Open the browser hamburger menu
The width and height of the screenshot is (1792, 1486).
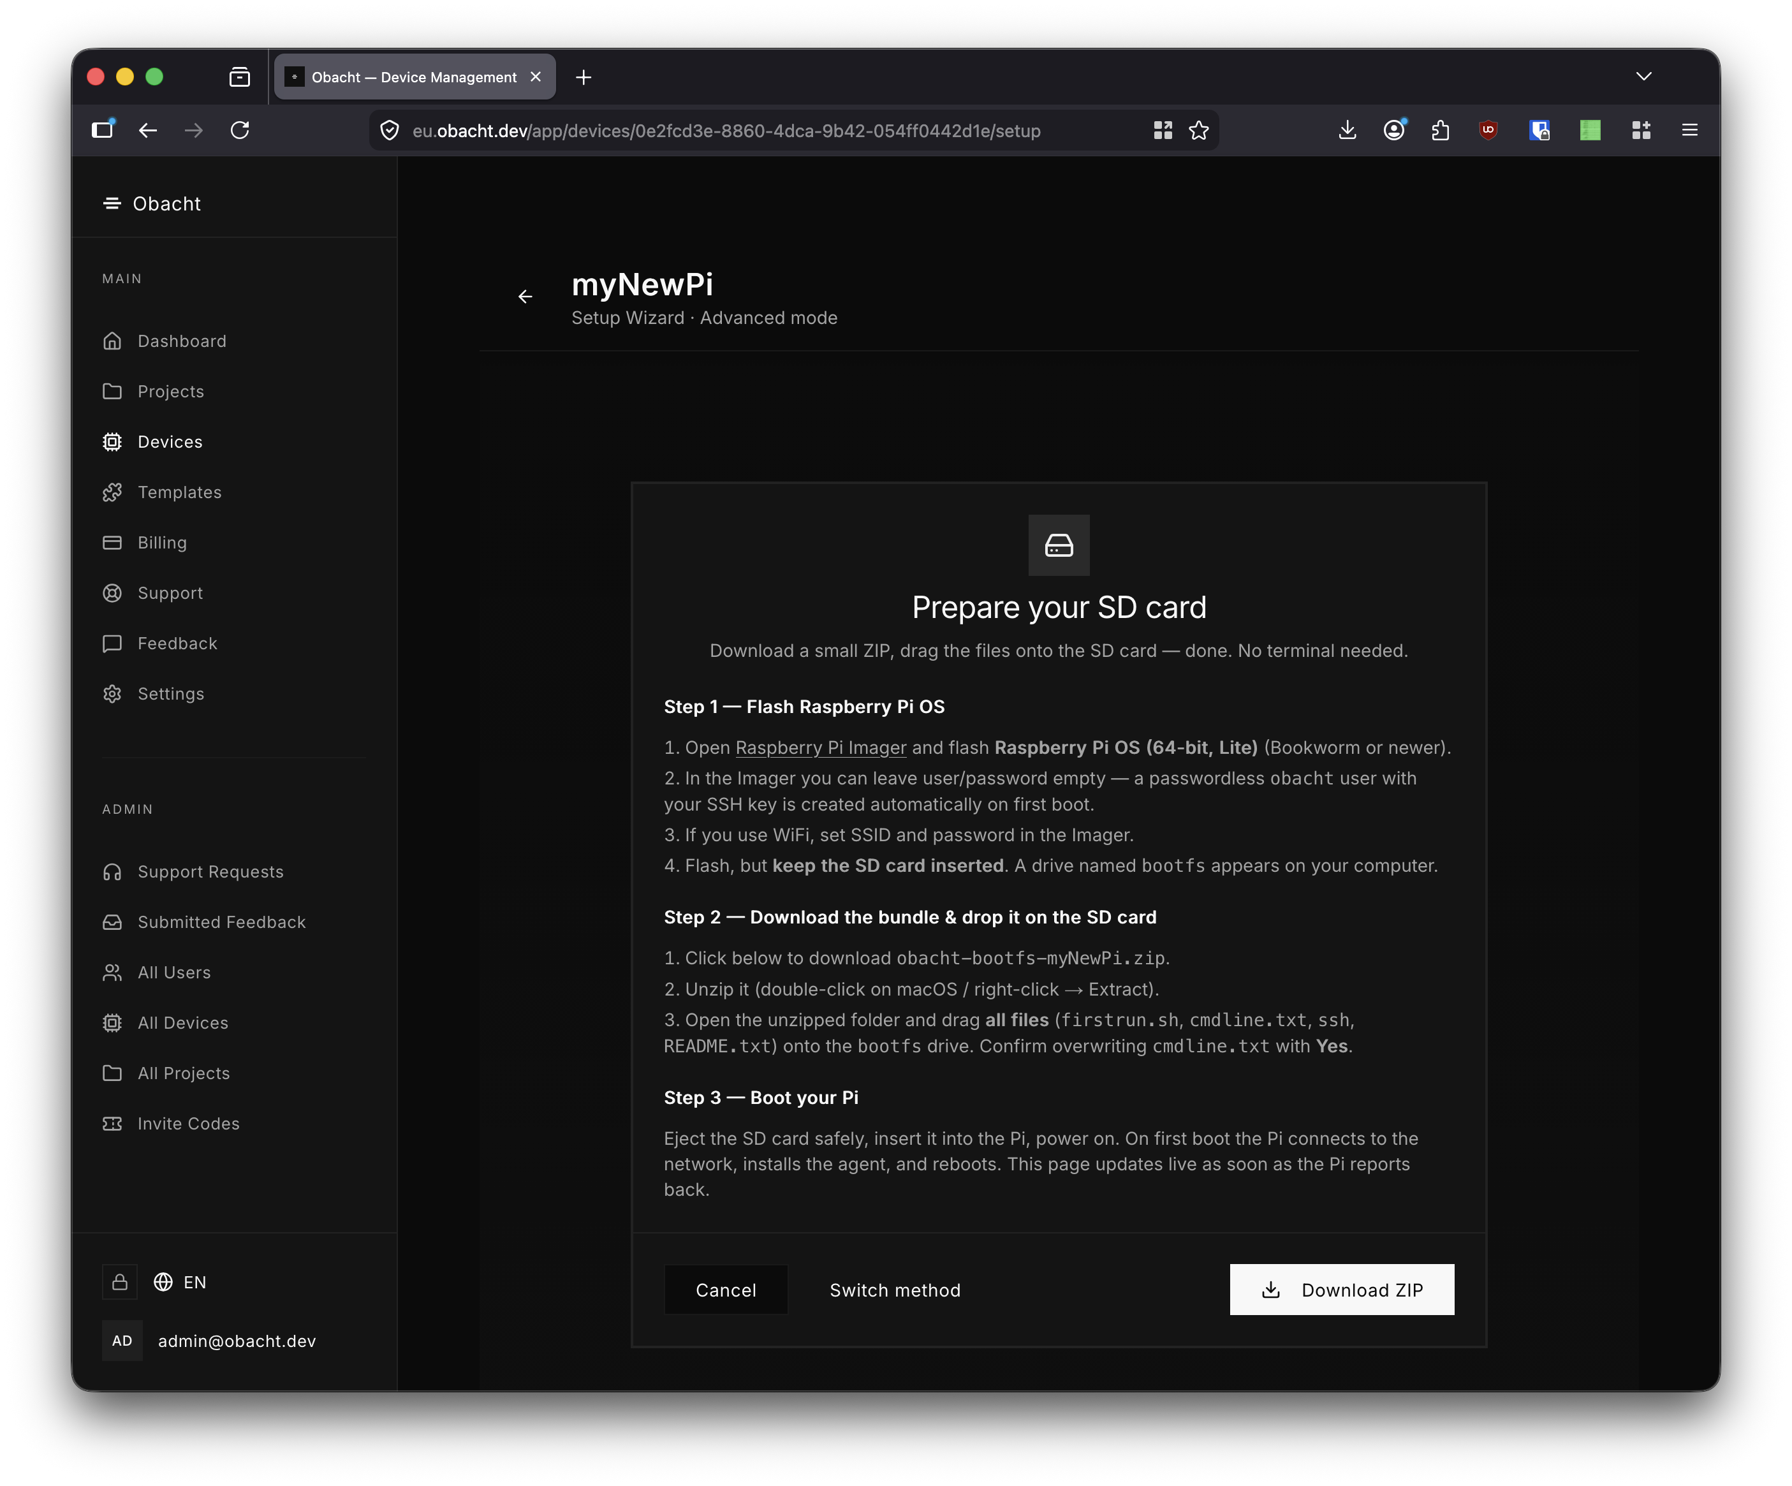pos(1689,129)
